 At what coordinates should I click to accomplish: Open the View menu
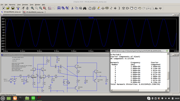19,4
